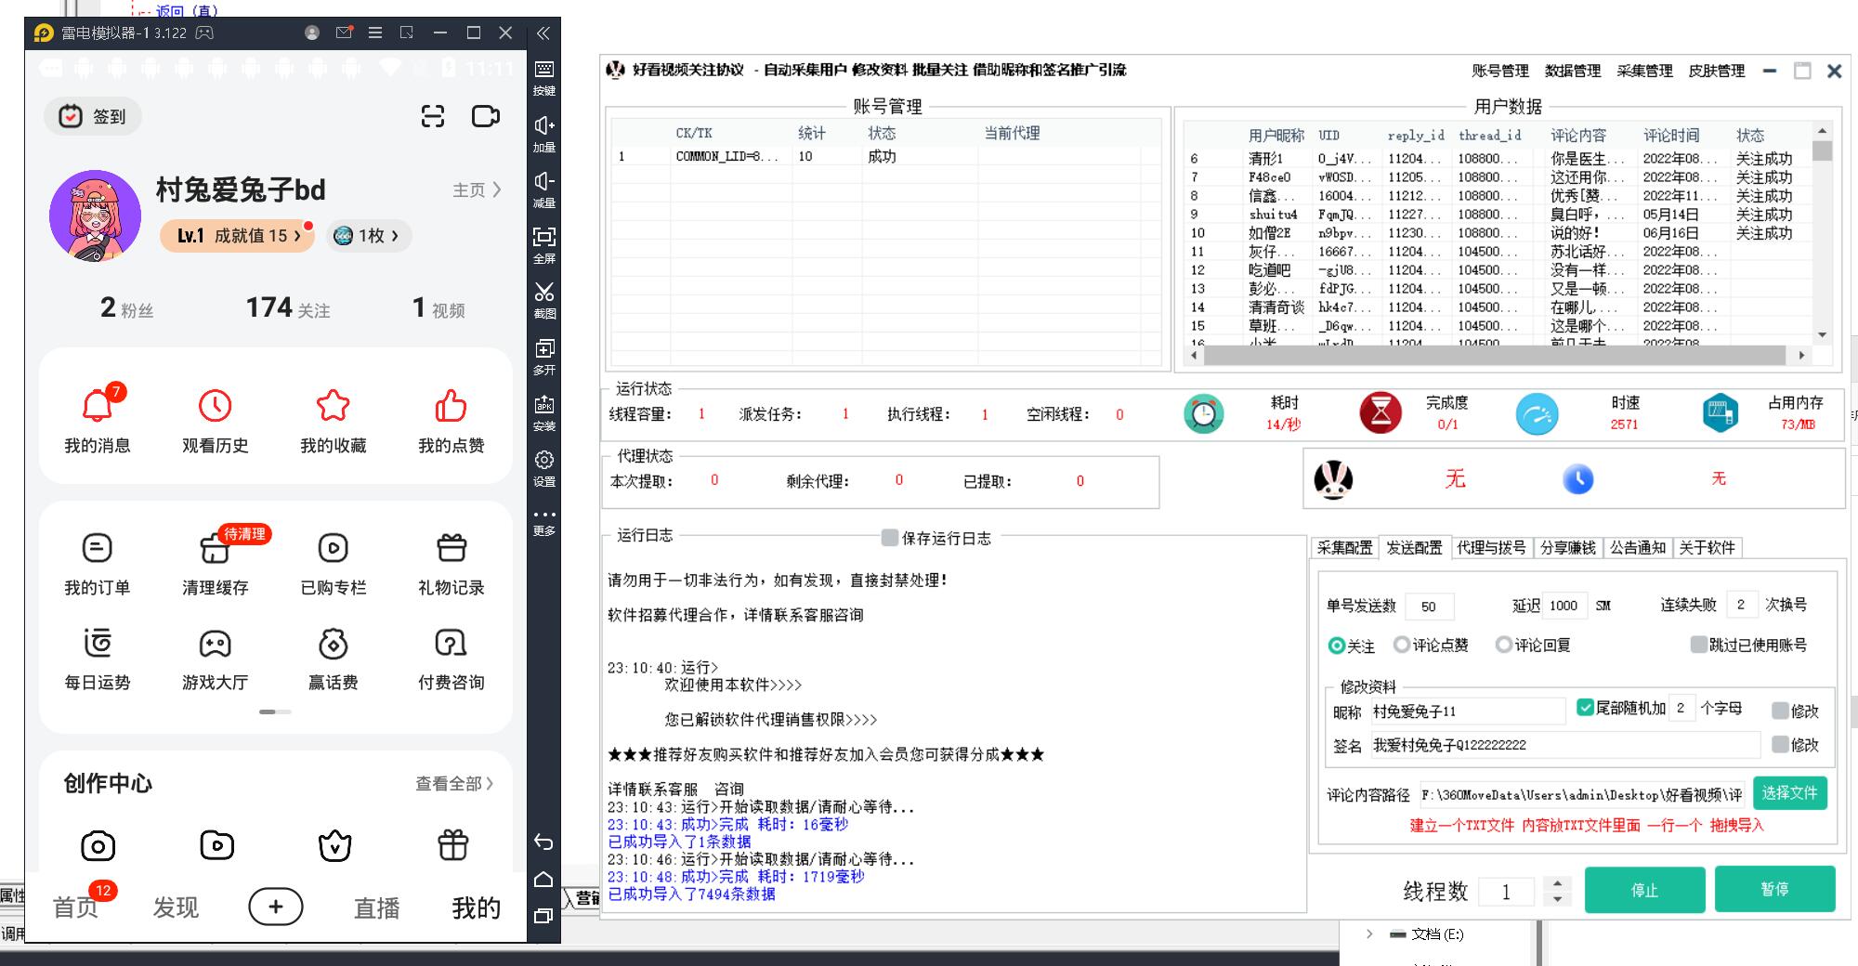This screenshot has height=966, width=1858.
Task: Switch to the 采集配置 tab
Action: pos(1344,548)
